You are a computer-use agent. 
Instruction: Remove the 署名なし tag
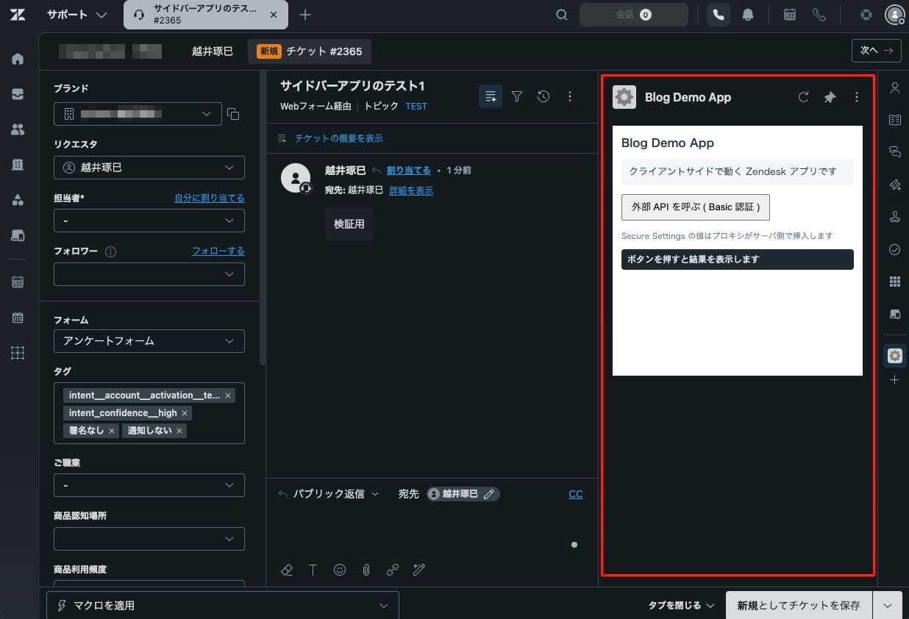pyautogui.click(x=112, y=431)
